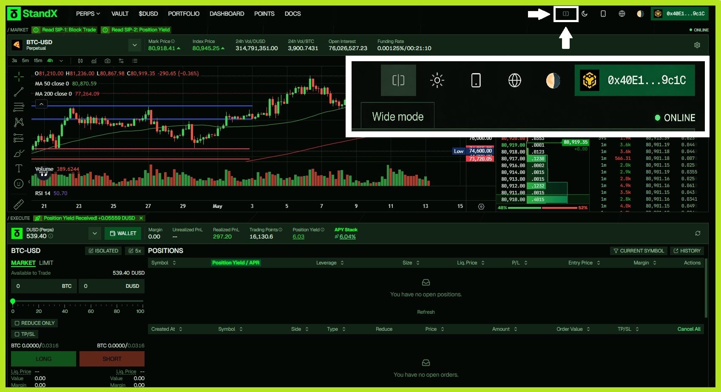Click the SHORT order button
Image resolution: width=721 pixels, height=392 pixels.
pyautogui.click(x=112, y=359)
